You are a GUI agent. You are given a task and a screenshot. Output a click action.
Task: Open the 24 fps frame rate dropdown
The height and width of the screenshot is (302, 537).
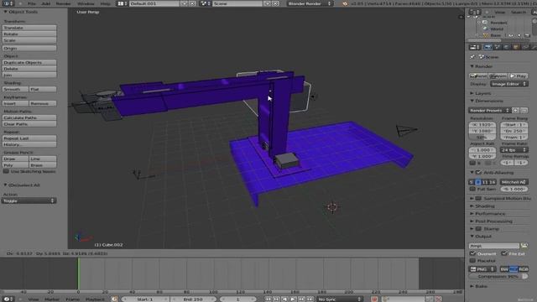(x=514, y=150)
